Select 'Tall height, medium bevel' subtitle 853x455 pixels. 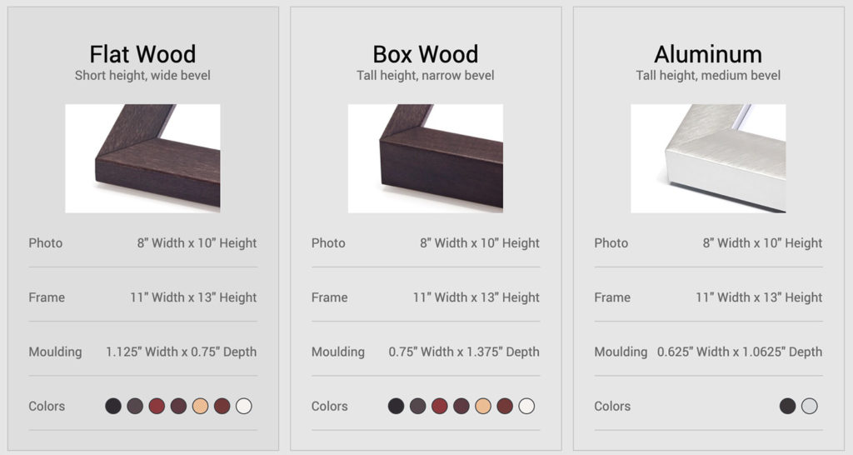708,76
